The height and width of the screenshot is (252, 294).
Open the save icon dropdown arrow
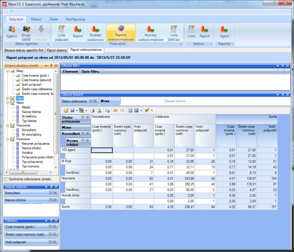(77, 110)
